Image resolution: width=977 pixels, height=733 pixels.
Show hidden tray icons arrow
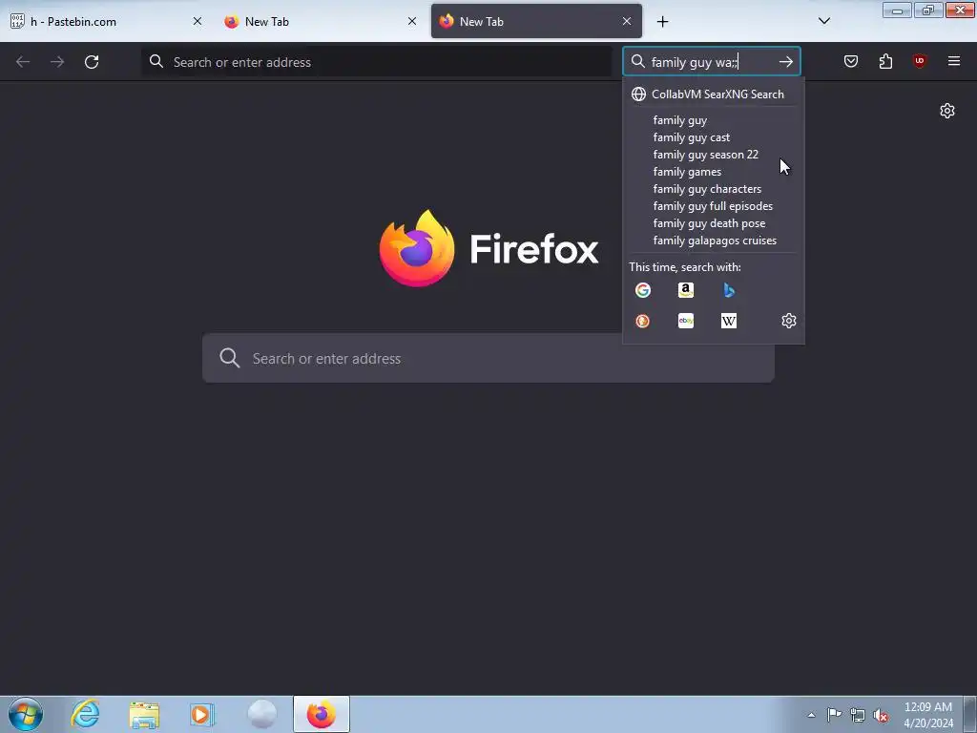[811, 715]
